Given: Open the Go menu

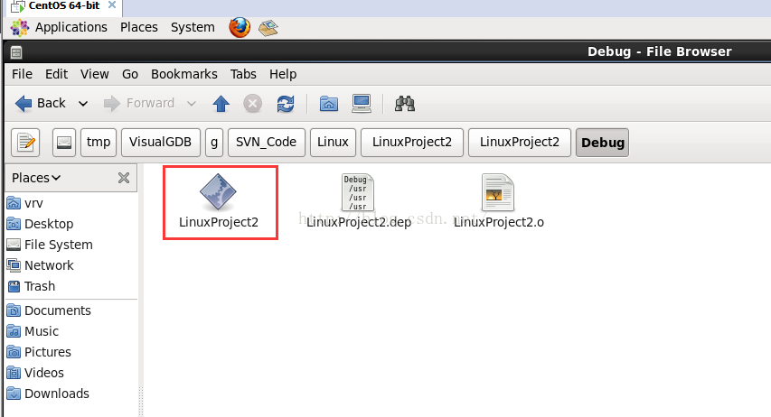Looking at the screenshot, I should [x=130, y=74].
